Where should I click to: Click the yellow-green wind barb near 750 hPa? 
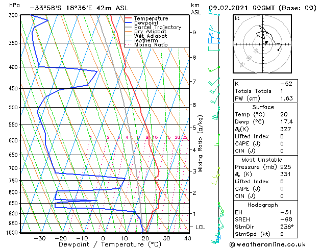click(215, 179)
